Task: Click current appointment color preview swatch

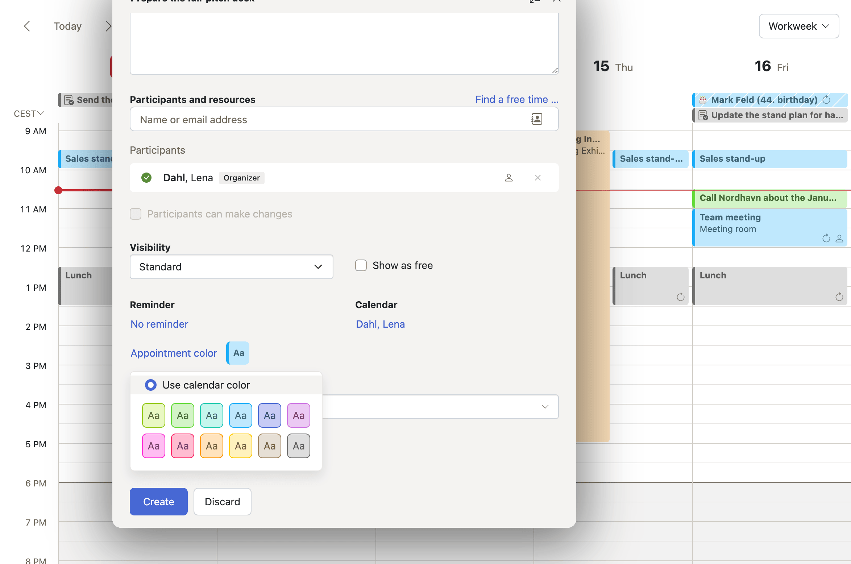Action: pos(238,353)
